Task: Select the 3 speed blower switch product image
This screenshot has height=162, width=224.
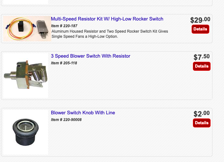Action: (x=26, y=76)
